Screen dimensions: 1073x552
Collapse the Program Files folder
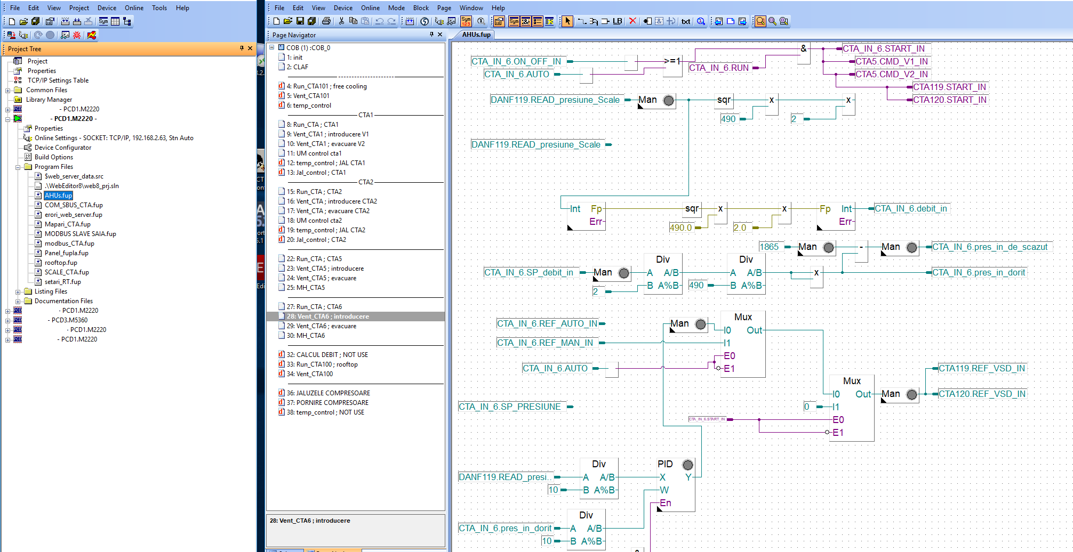point(18,167)
